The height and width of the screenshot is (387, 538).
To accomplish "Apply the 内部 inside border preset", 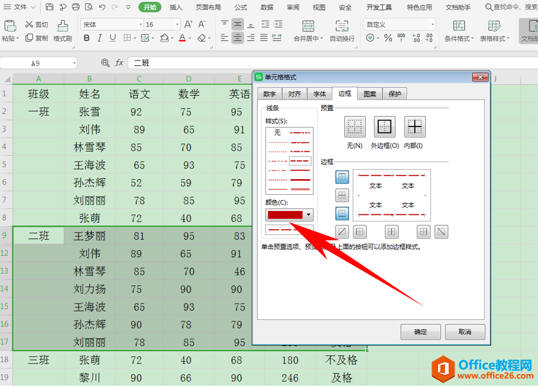I will pyautogui.click(x=414, y=126).
